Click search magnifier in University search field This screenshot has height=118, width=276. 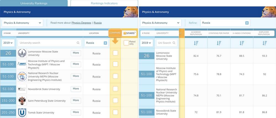coord(78,43)
